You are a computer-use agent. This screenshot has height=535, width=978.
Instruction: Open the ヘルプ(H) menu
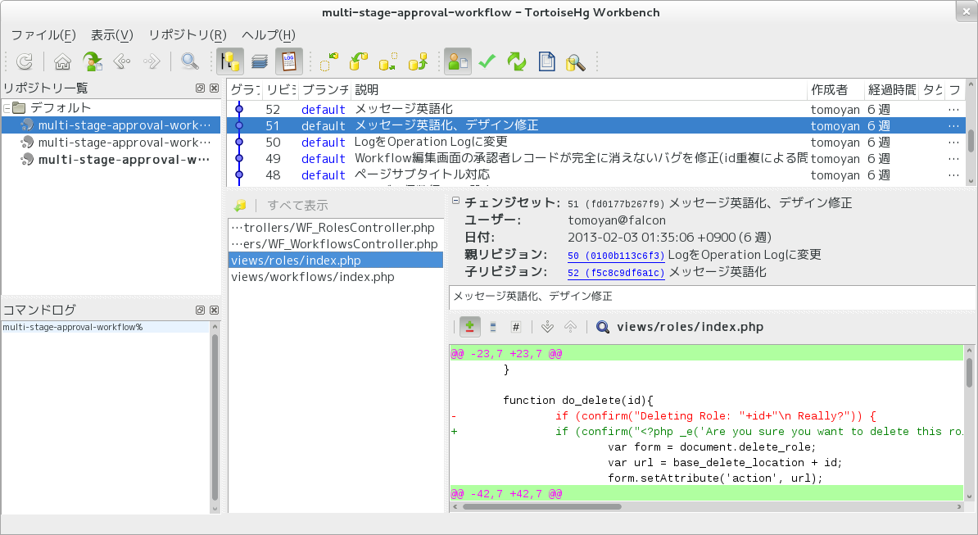pos(268,35)
